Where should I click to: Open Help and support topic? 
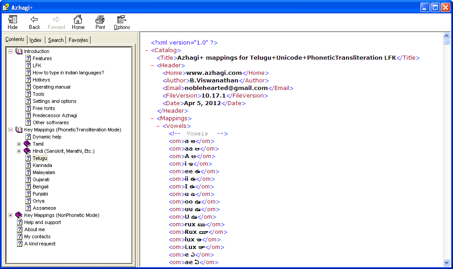point(42,222)
